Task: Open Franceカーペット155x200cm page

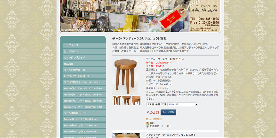Action: 84,126
